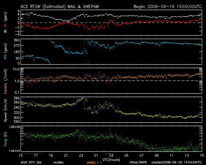Image resolution: width=206 pixels, height=165 pixels.
Task: Click the 'Speed (km/s)' axis label
Action: coord(5,111)
